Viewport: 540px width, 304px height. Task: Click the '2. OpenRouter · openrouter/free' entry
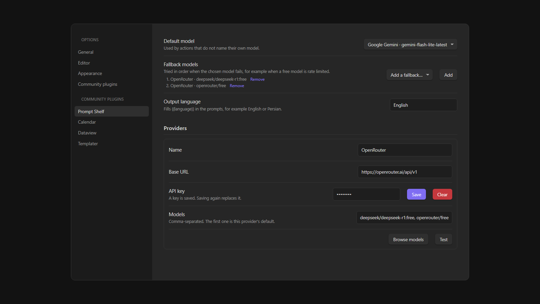coord(196,86)
